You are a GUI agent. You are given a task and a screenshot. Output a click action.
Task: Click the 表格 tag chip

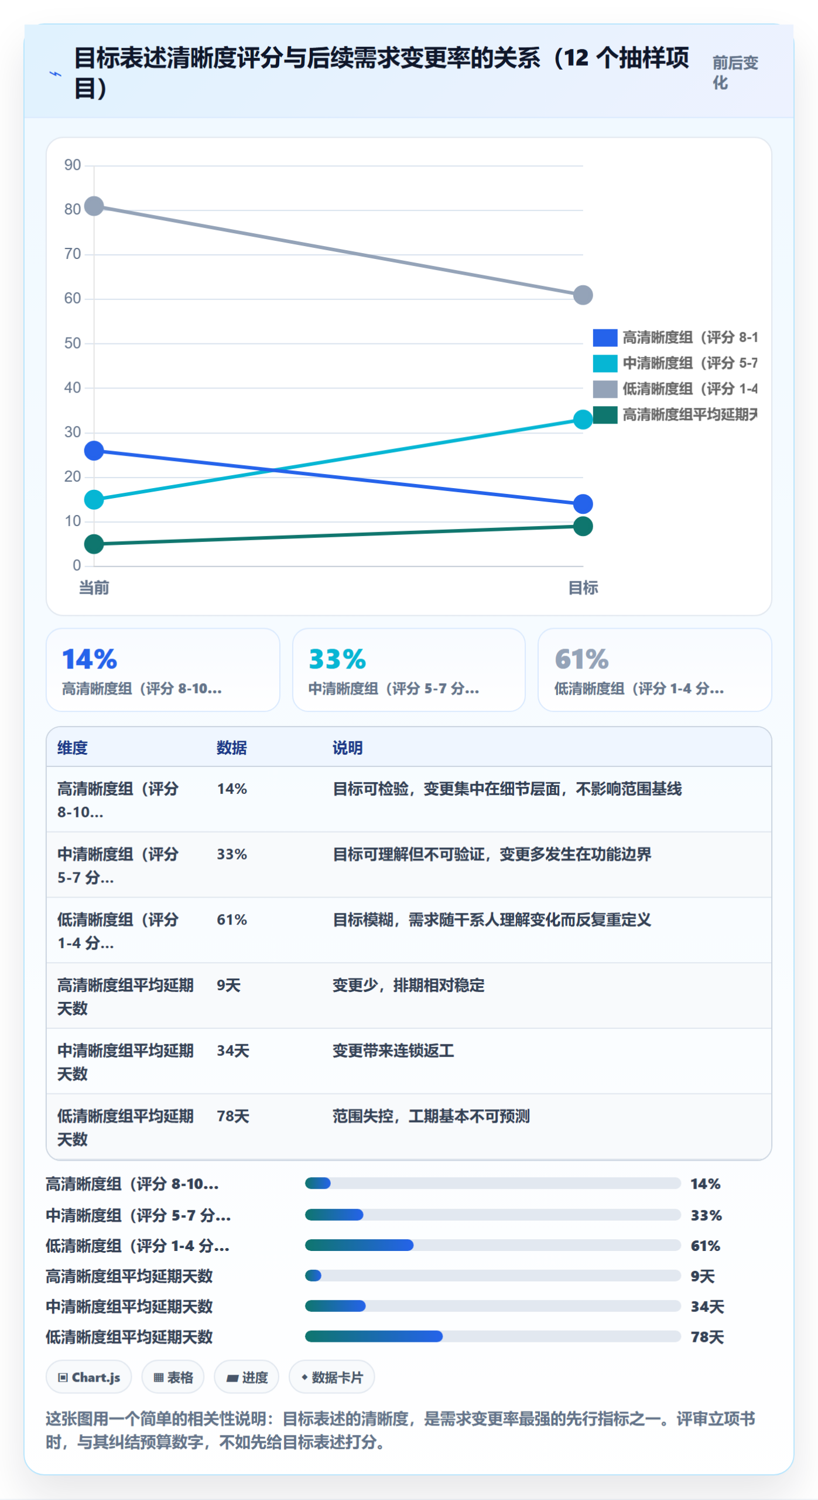click(x=173, y=1378)
